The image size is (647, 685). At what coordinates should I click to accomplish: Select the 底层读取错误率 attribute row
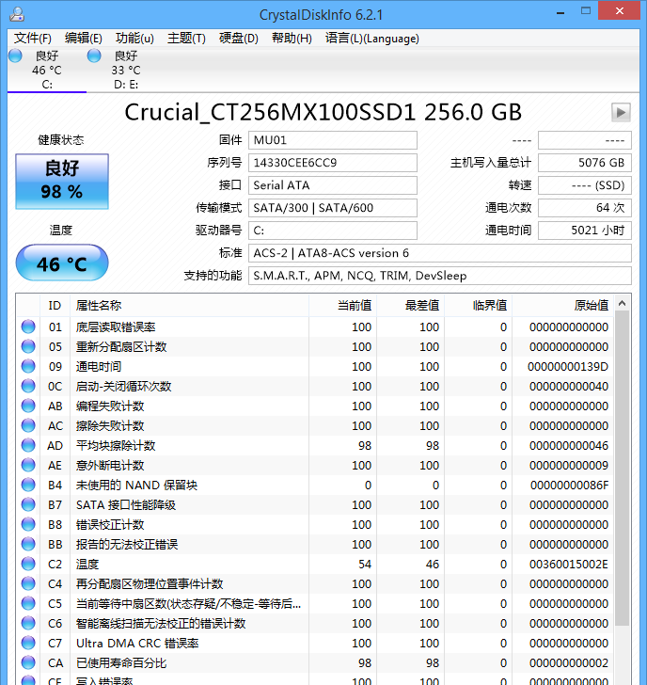[315, 327]
